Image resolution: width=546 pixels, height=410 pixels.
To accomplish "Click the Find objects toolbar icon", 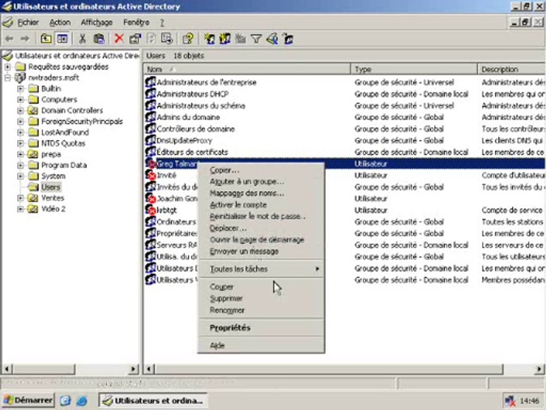I will [x=272, y=39].
